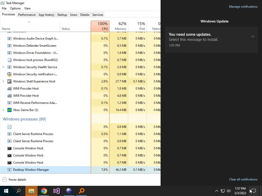The width and height of the screenshot is (262, 196).
Task: Open File Explorer from the taskbar
Action: 31,191
